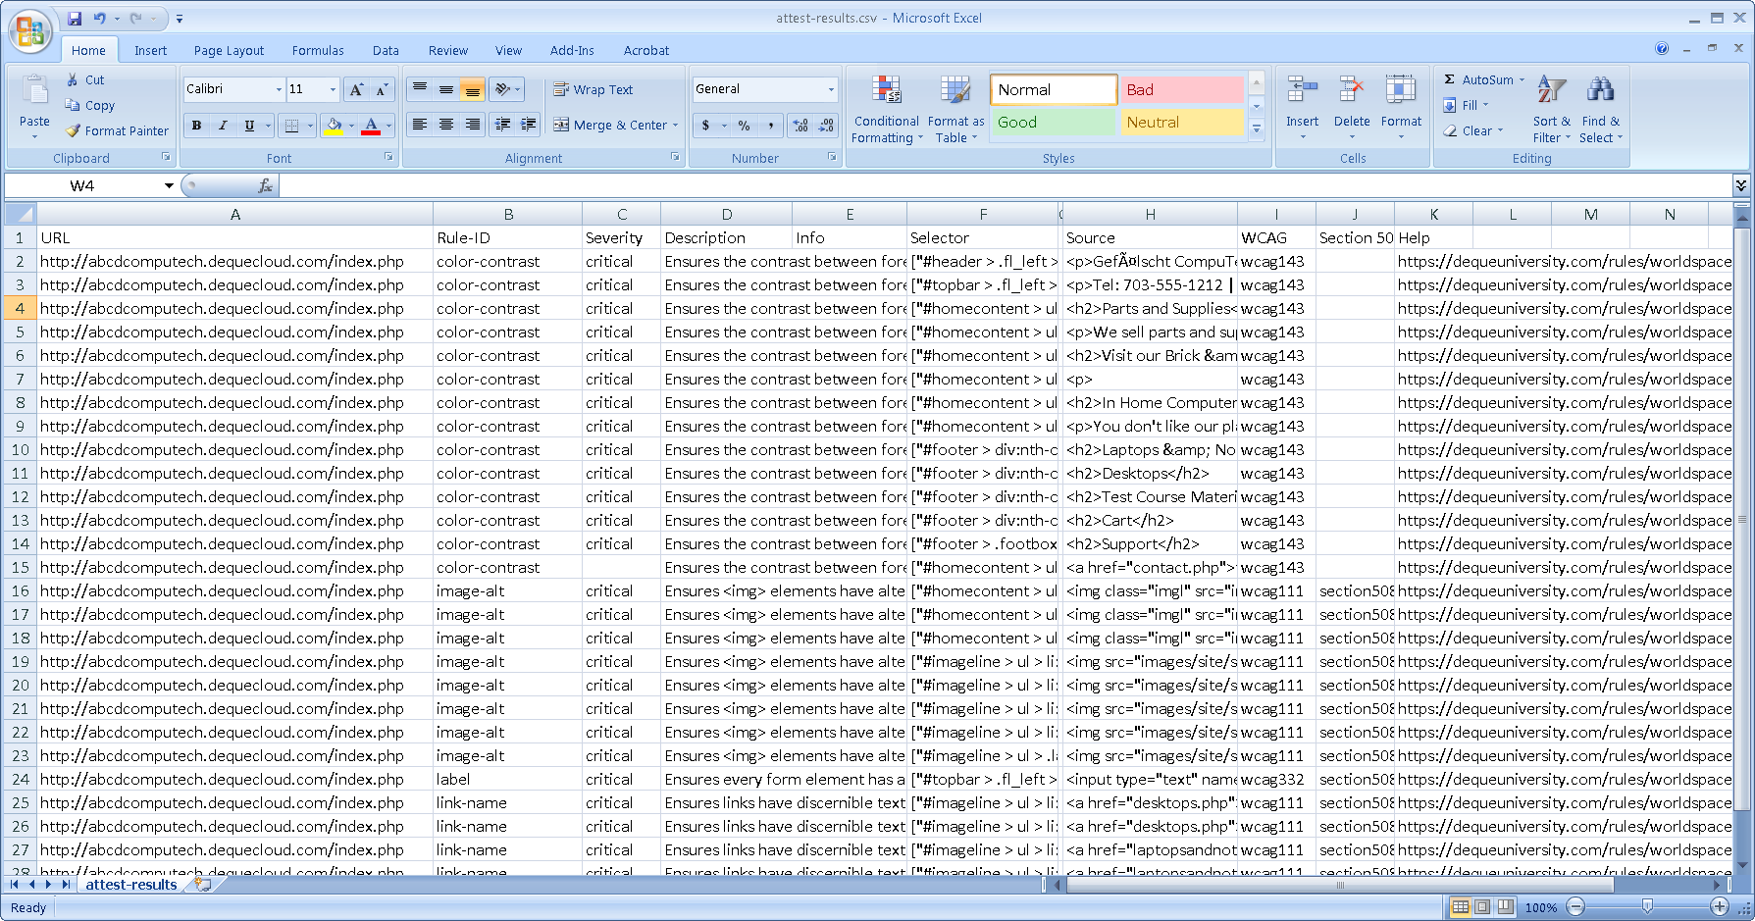Viewport: 1755px width, 921px height.
Task: Switch to the Page Layout tab
Action: 229,50
